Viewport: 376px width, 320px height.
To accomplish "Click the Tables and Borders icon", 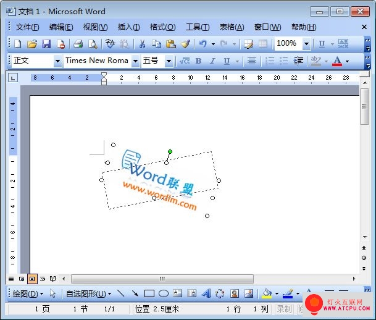I will click(x=248, y=44).
